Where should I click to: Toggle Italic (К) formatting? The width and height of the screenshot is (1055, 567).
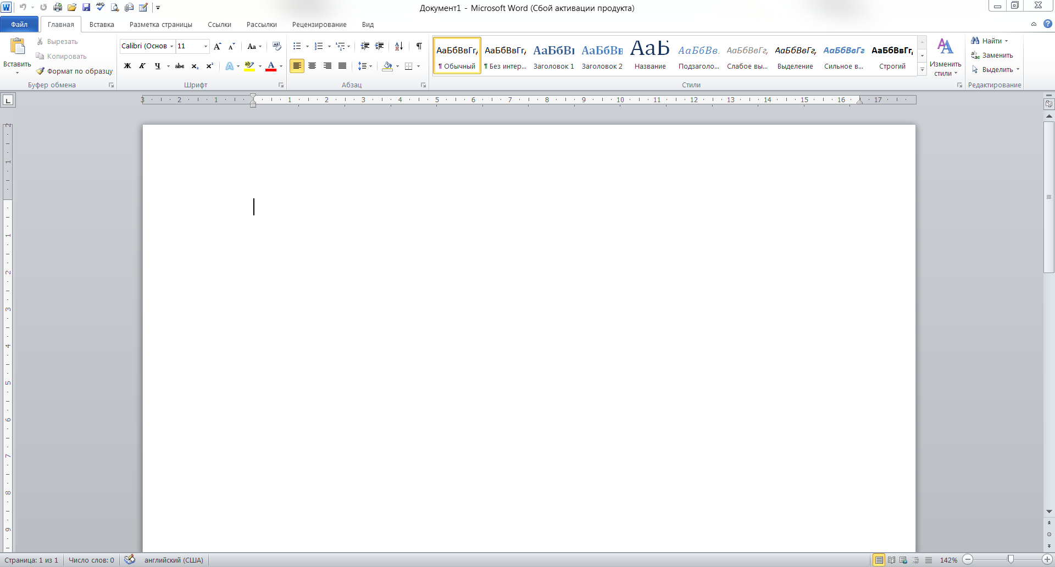pos(142,66)
